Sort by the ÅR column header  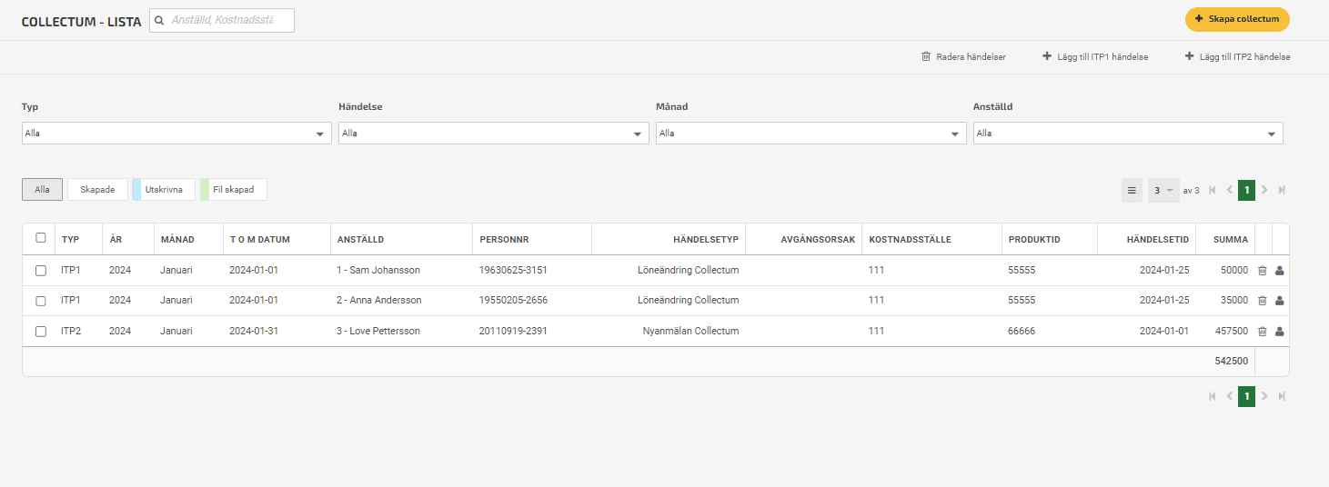(x=116, y=240)
